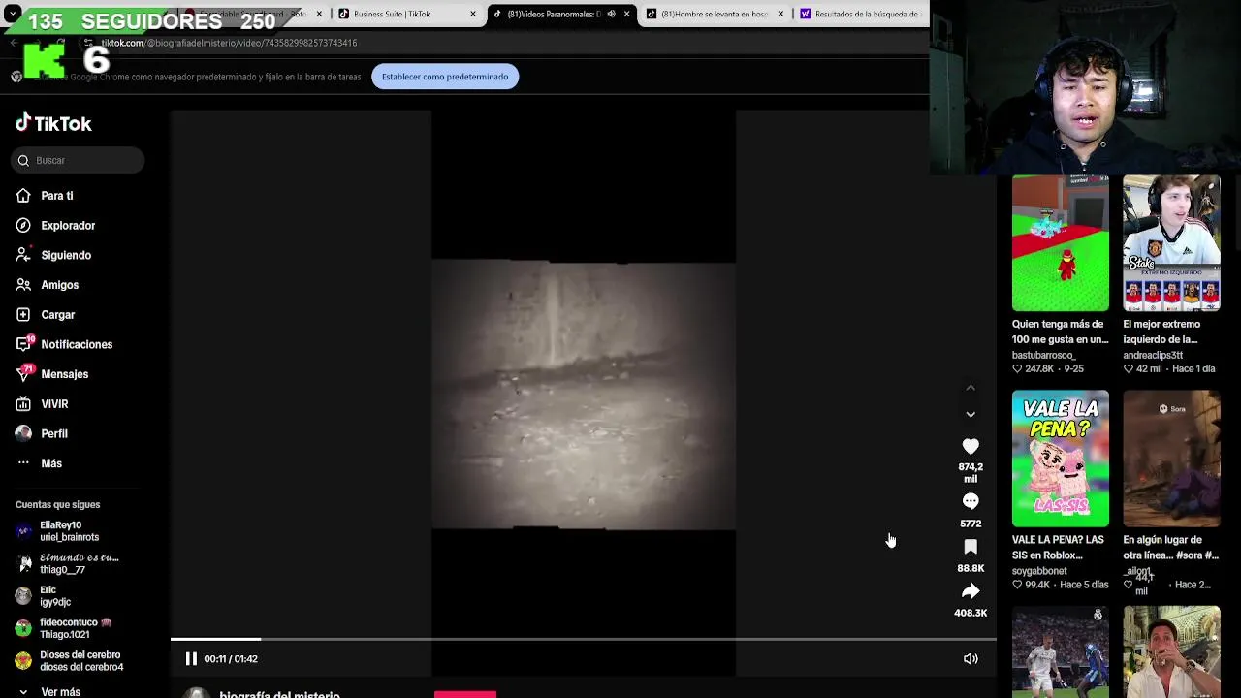Mute audio on Videos Paranormales tab

click(611, 14)
